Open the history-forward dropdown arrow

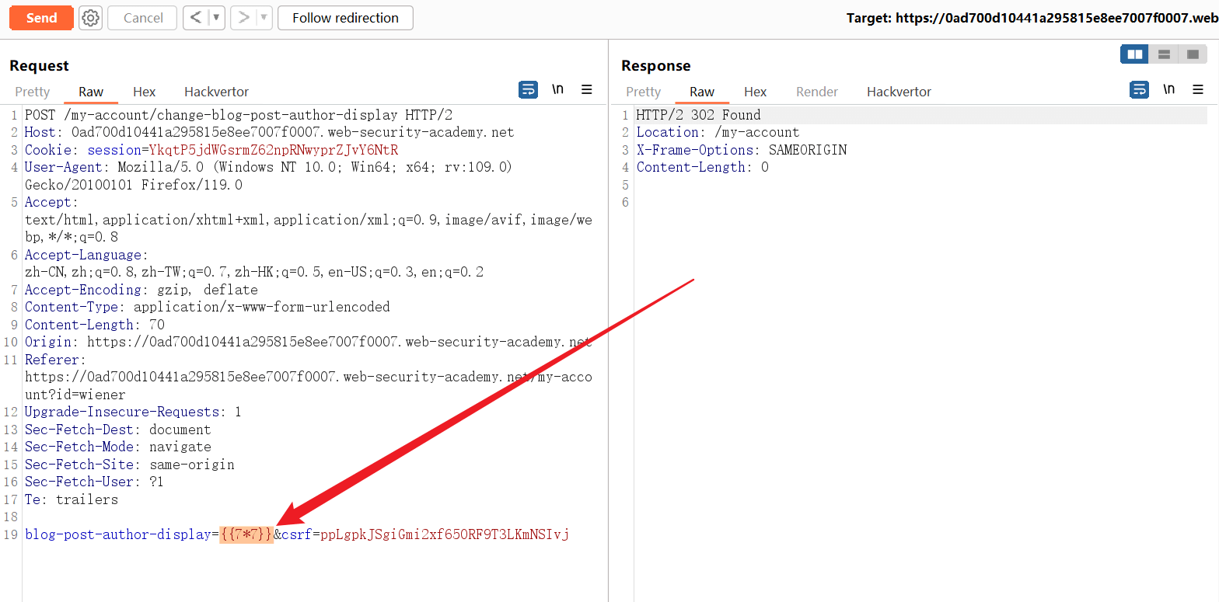point(264,18)
